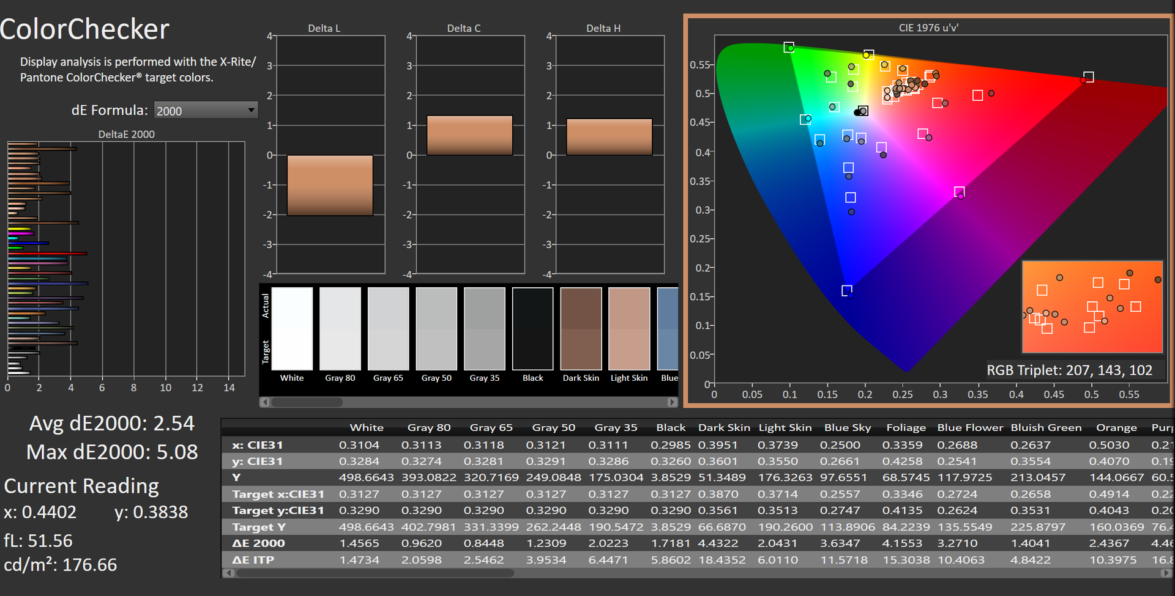Viewport: 1175px width, 596px height.
Task: Click the Orange column header
Action: 1117,428
